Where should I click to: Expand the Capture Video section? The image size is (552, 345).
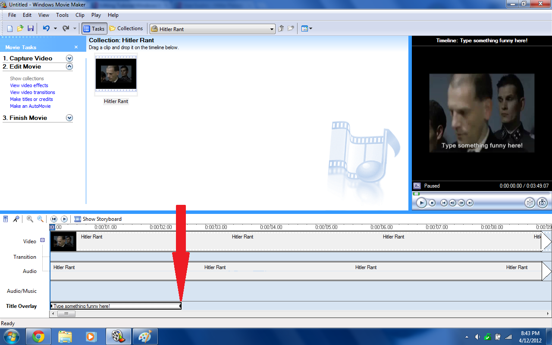point(69,58)
